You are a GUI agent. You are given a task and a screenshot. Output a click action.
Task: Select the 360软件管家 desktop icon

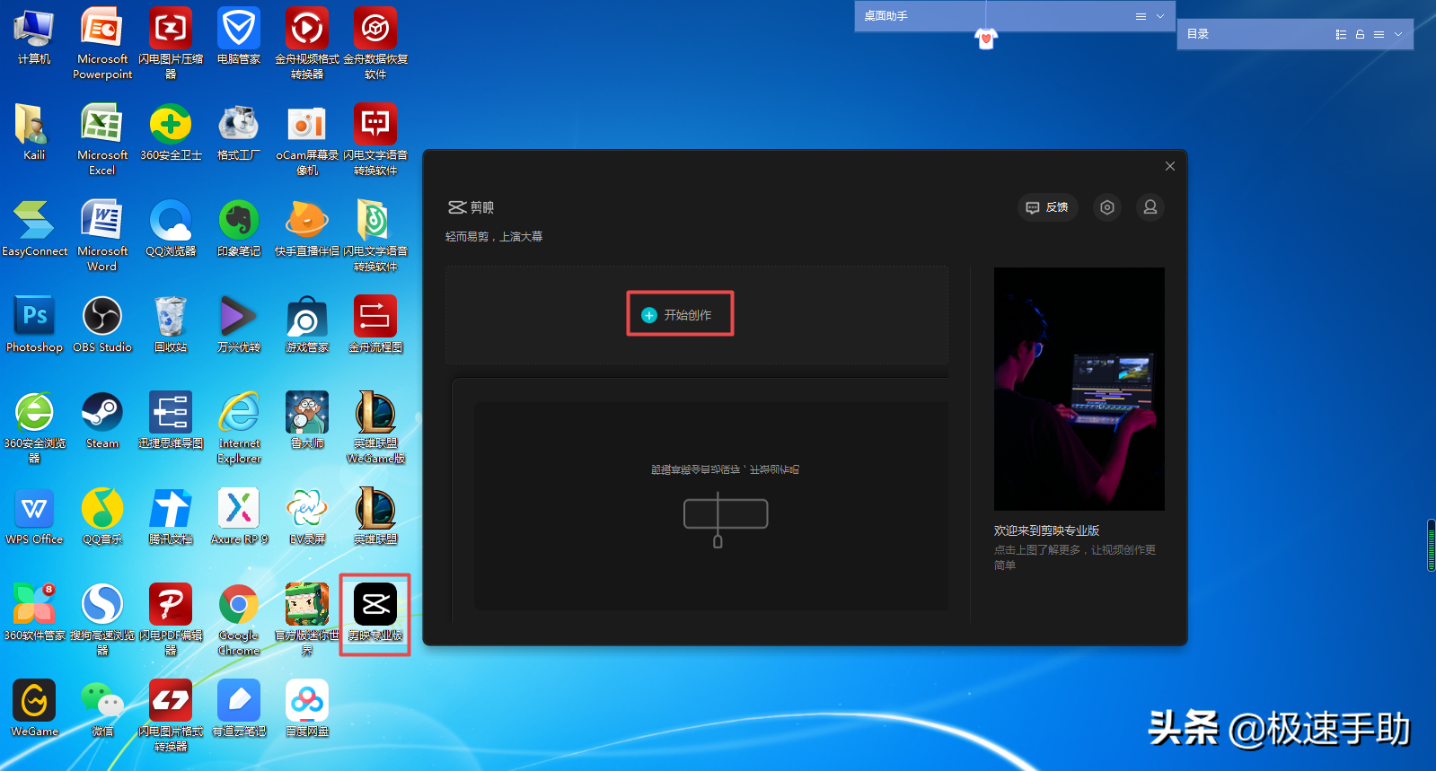[x=34, y=612]
